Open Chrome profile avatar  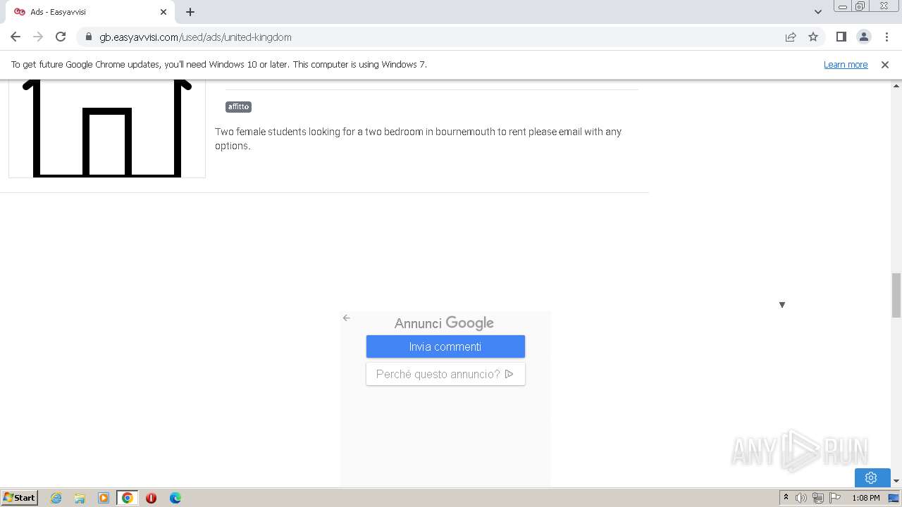863,37
